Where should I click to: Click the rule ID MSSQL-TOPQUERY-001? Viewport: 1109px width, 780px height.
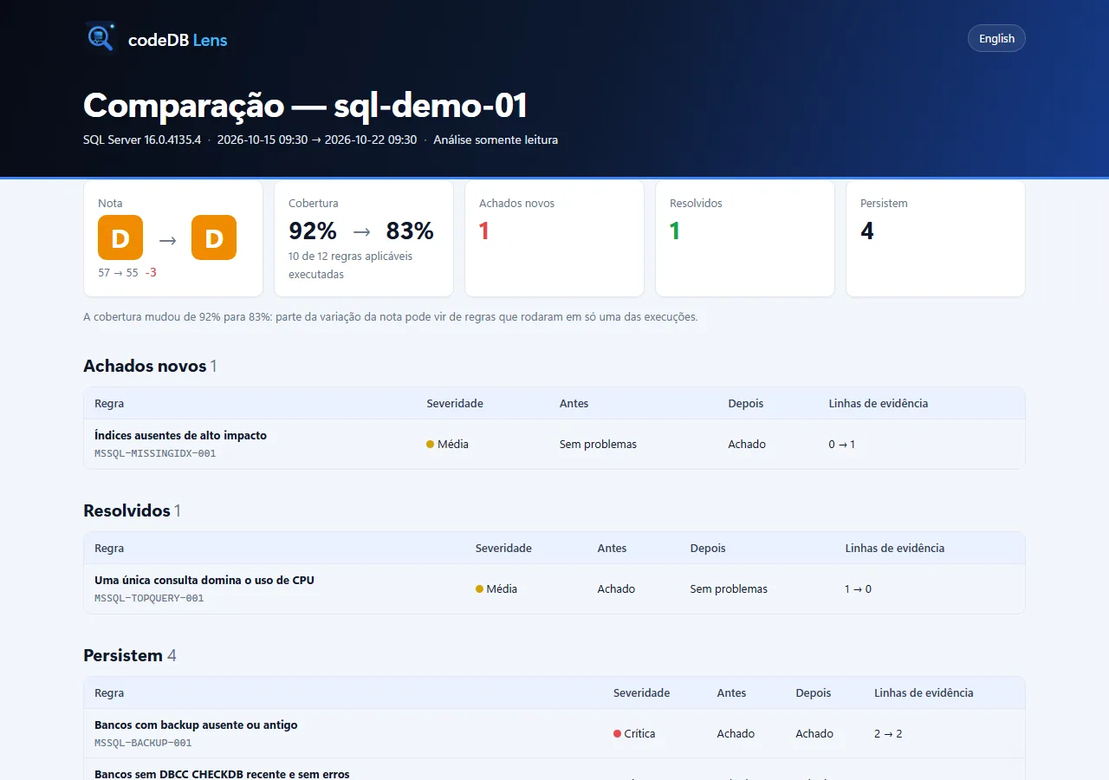click(149, 598)
